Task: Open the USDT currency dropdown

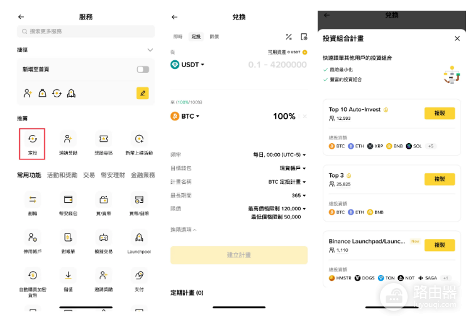Action: (x=187, y=65)
